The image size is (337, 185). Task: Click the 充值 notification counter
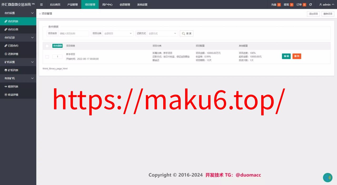pos(279,5)
